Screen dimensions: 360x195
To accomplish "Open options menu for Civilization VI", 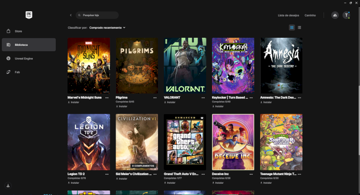I will (x=155, y=174).
